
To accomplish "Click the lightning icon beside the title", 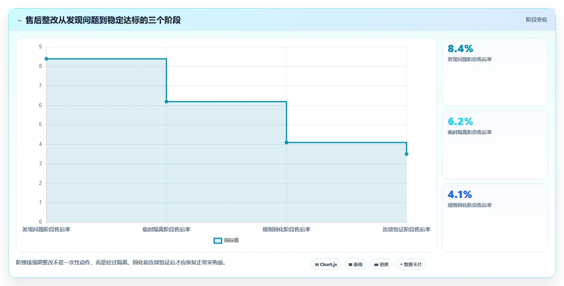I will pos(19,20).
